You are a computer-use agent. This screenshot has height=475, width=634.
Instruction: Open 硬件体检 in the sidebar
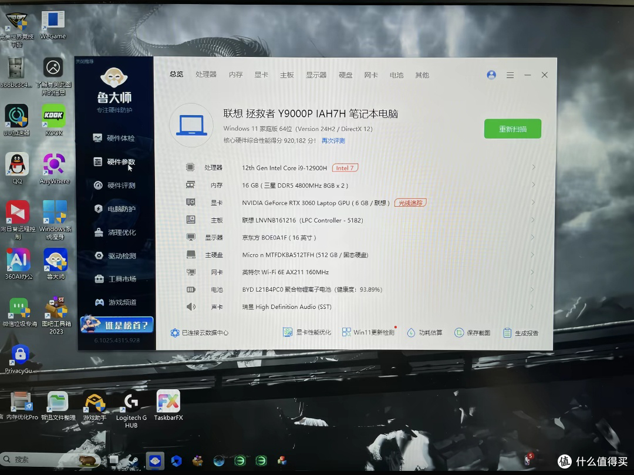(114, 138)
